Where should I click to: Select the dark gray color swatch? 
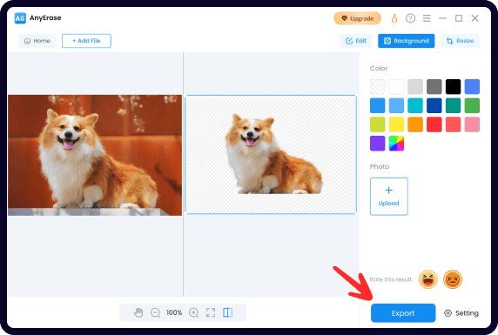434,87
